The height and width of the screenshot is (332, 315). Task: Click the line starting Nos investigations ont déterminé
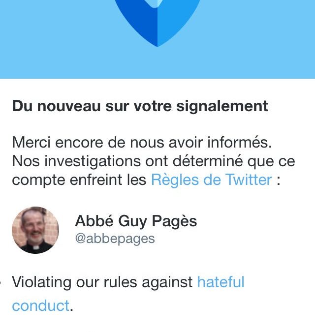(x=154, y=161)
